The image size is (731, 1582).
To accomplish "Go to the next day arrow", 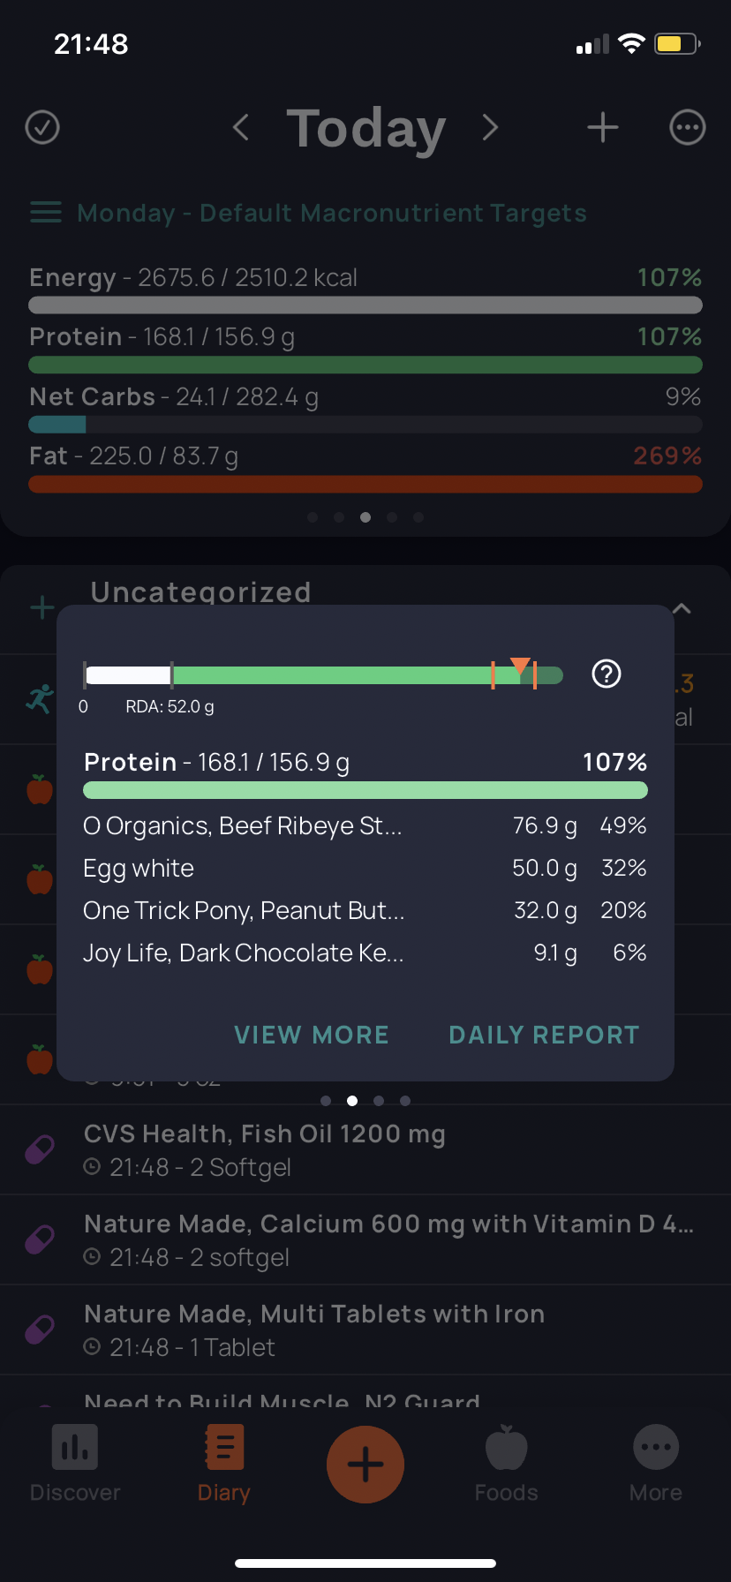I will click(491, 127).
